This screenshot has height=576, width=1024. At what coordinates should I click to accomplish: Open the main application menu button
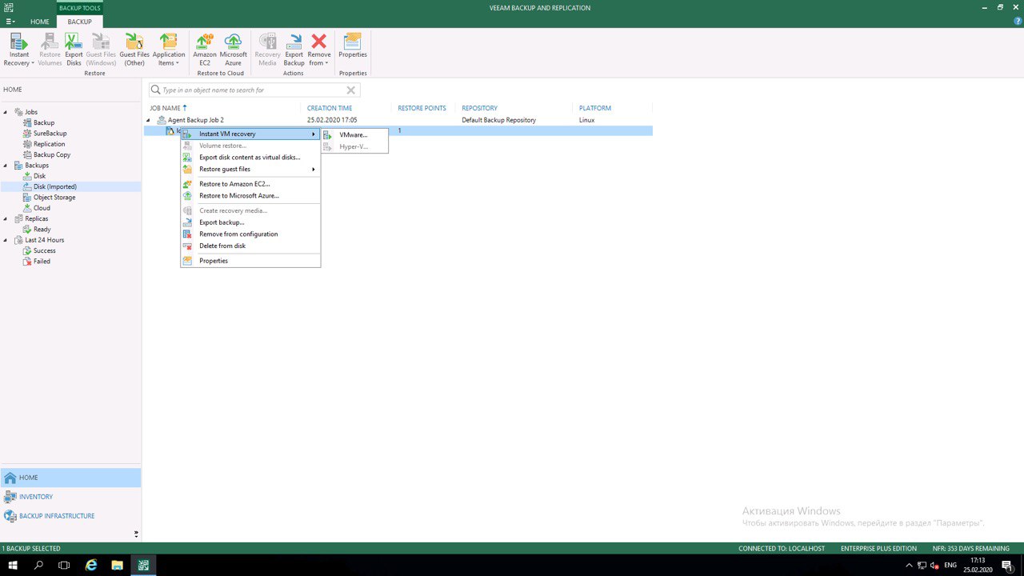click(10, 22)
